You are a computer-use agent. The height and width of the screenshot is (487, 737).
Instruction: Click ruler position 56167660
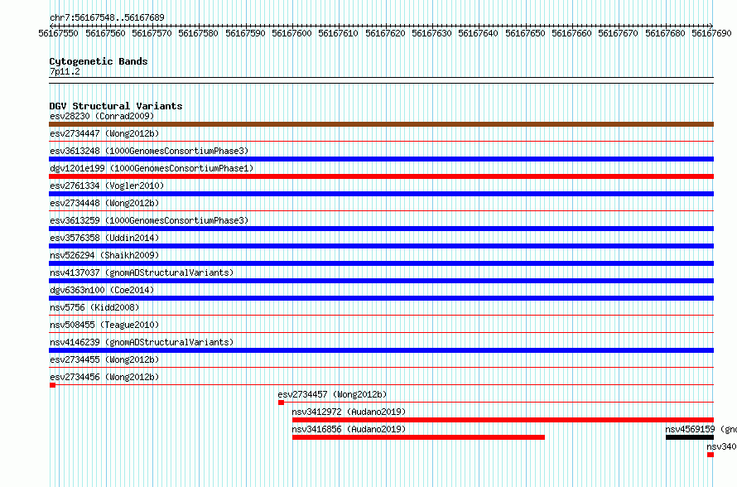point(571,33)
